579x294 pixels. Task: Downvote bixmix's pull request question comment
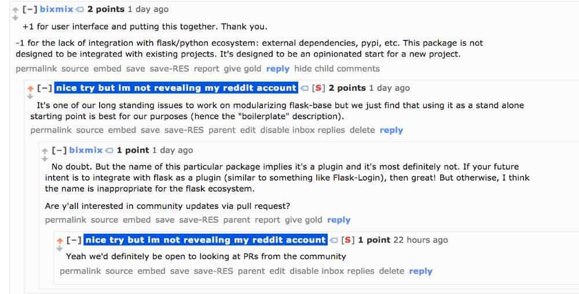pos(45,159)
